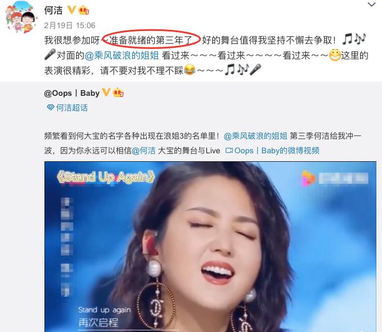Open the 2月19日 15:06 timestamp
The width and height of the screenshot is (382, 332).
(70, 25)
